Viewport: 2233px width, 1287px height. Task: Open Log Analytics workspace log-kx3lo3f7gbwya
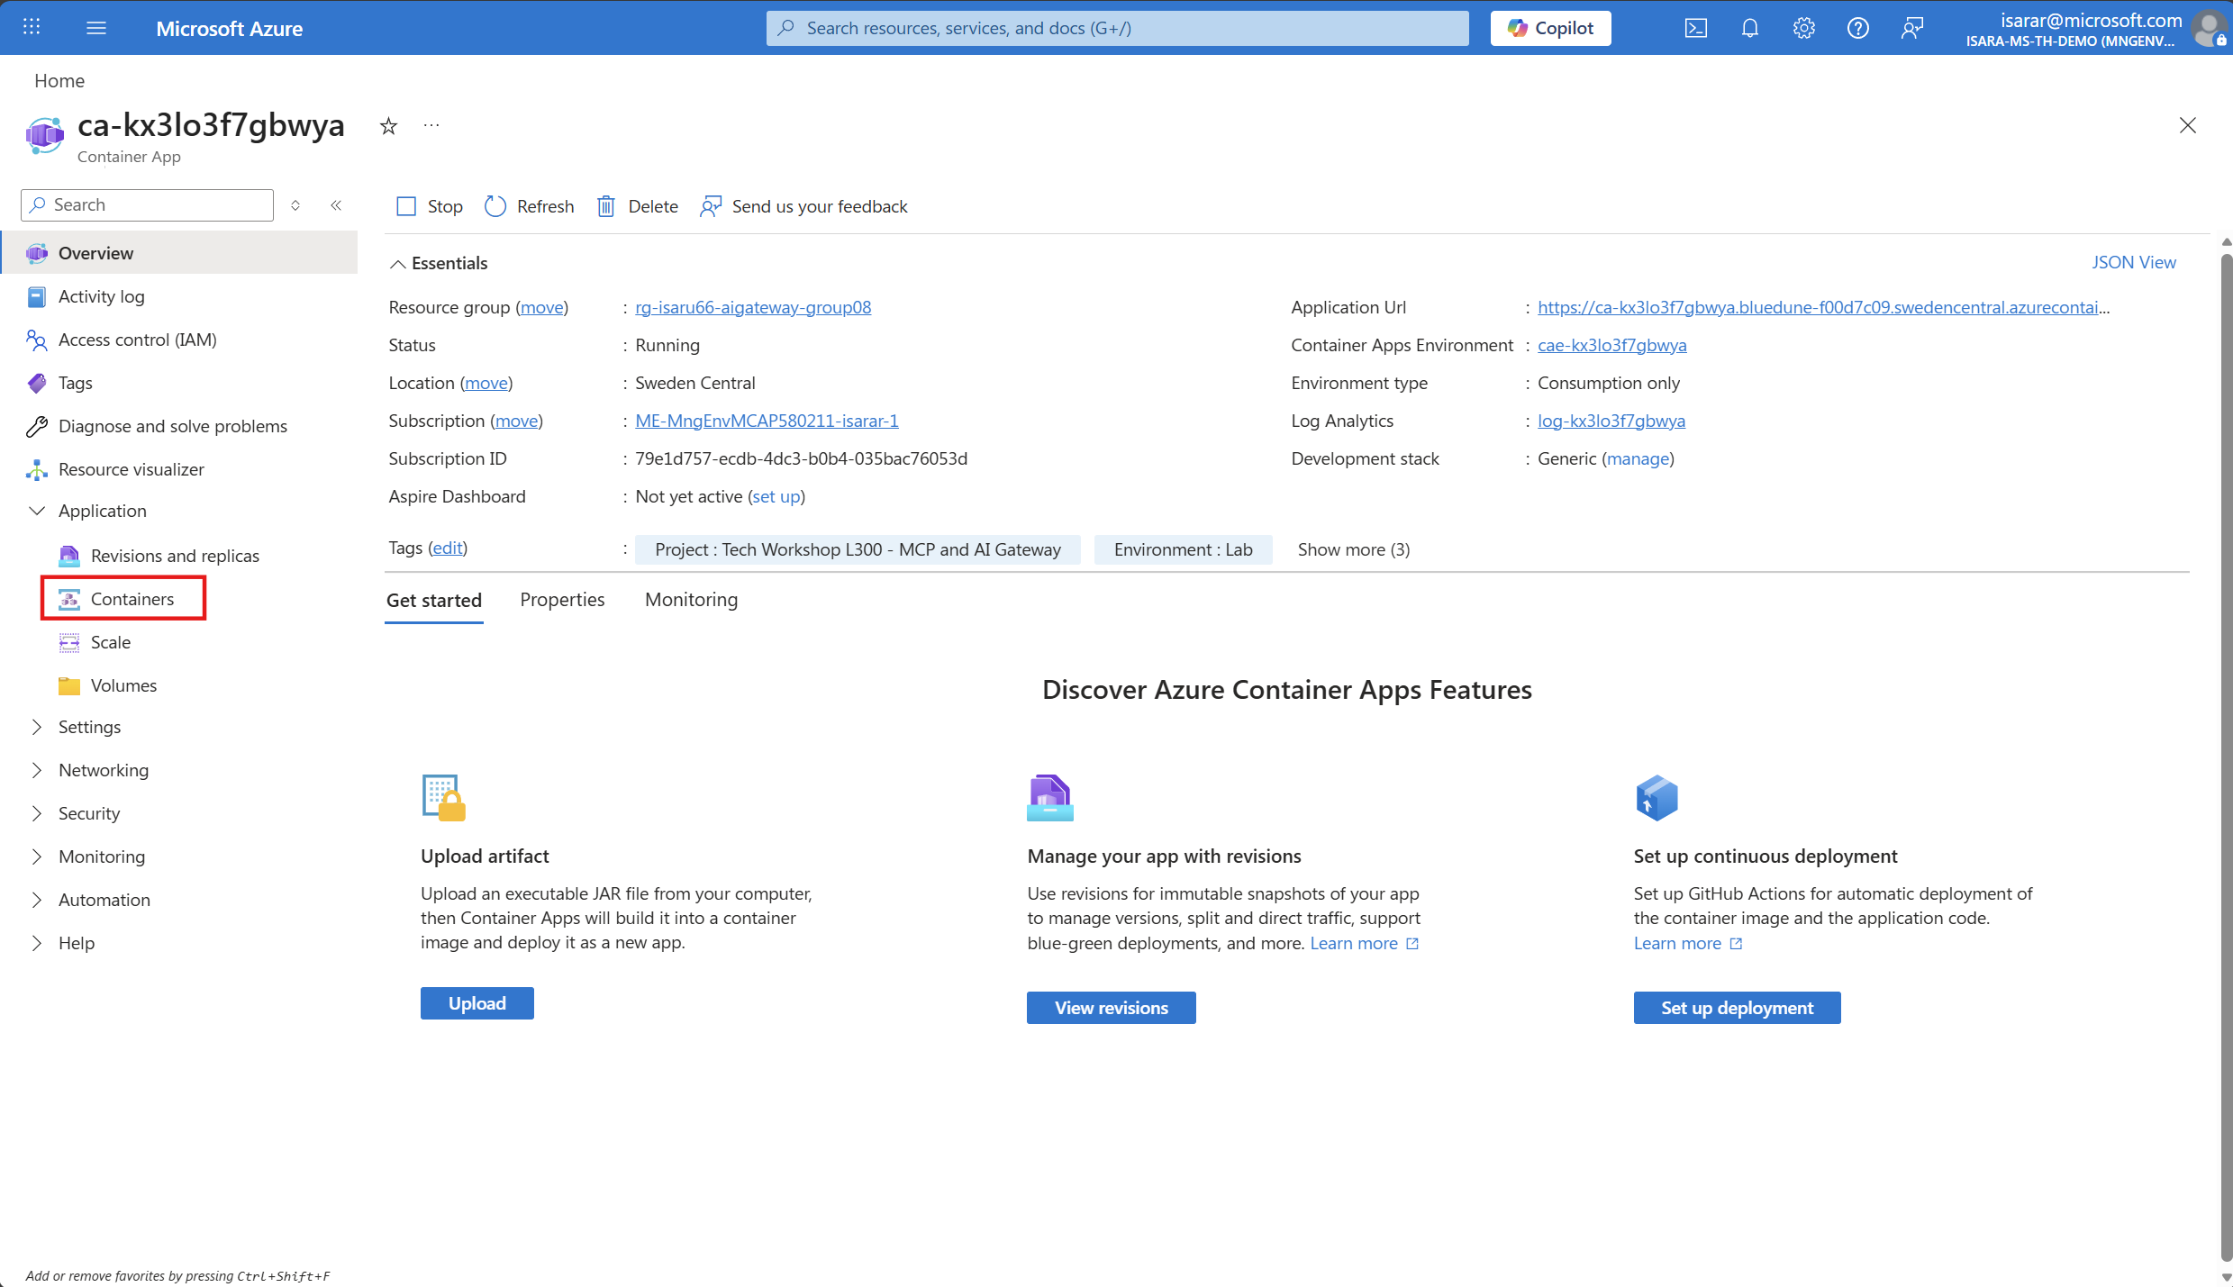(1611, 421)
